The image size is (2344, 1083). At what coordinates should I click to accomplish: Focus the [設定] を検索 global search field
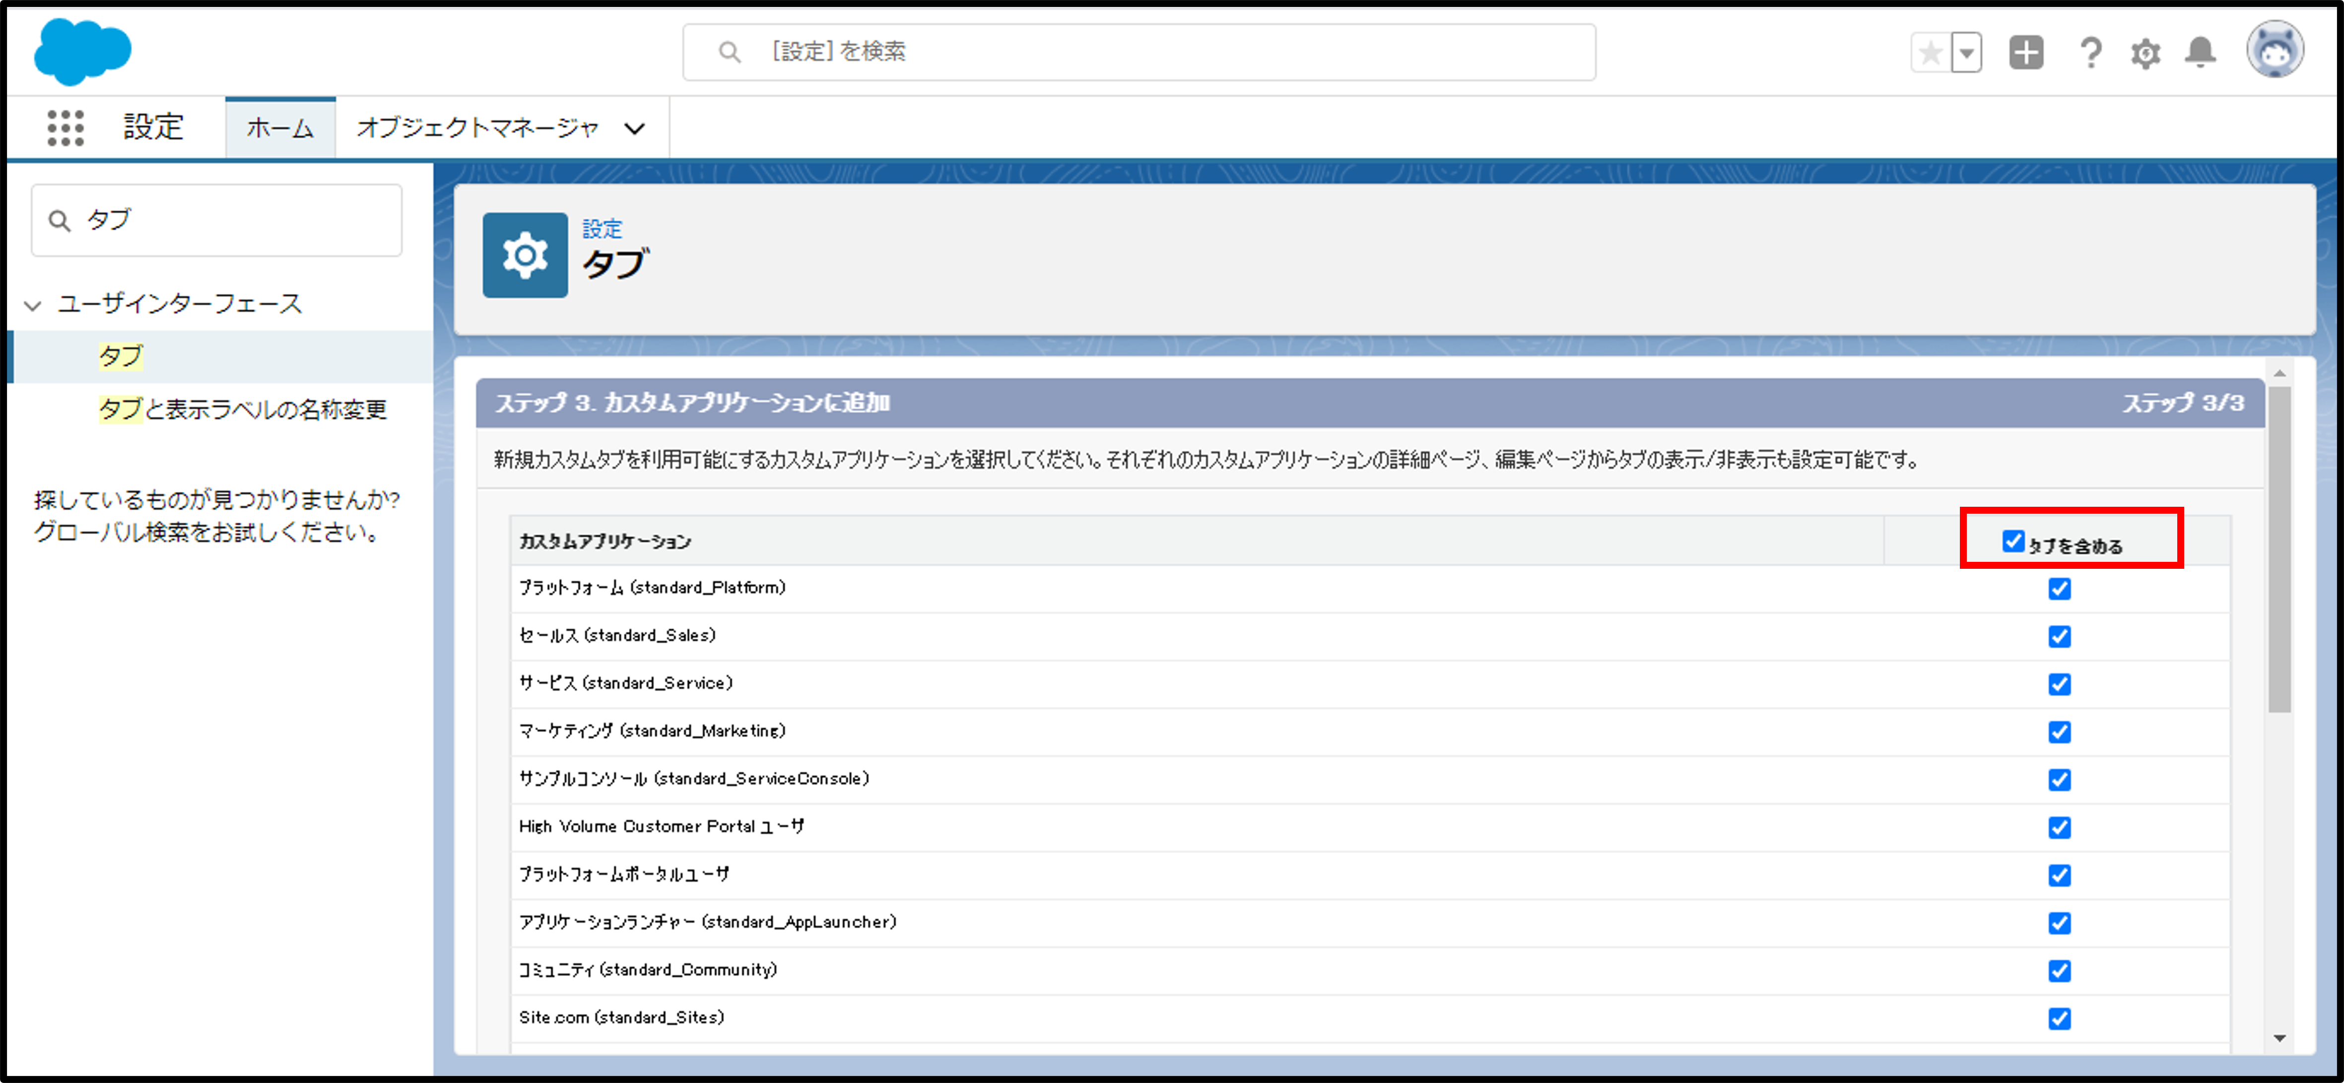click(x=1138, y=52)
